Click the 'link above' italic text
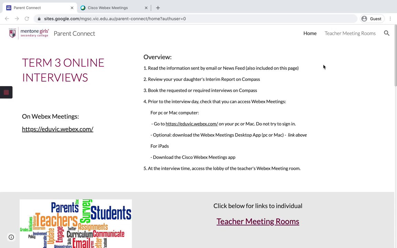 [x=297, y=135]
